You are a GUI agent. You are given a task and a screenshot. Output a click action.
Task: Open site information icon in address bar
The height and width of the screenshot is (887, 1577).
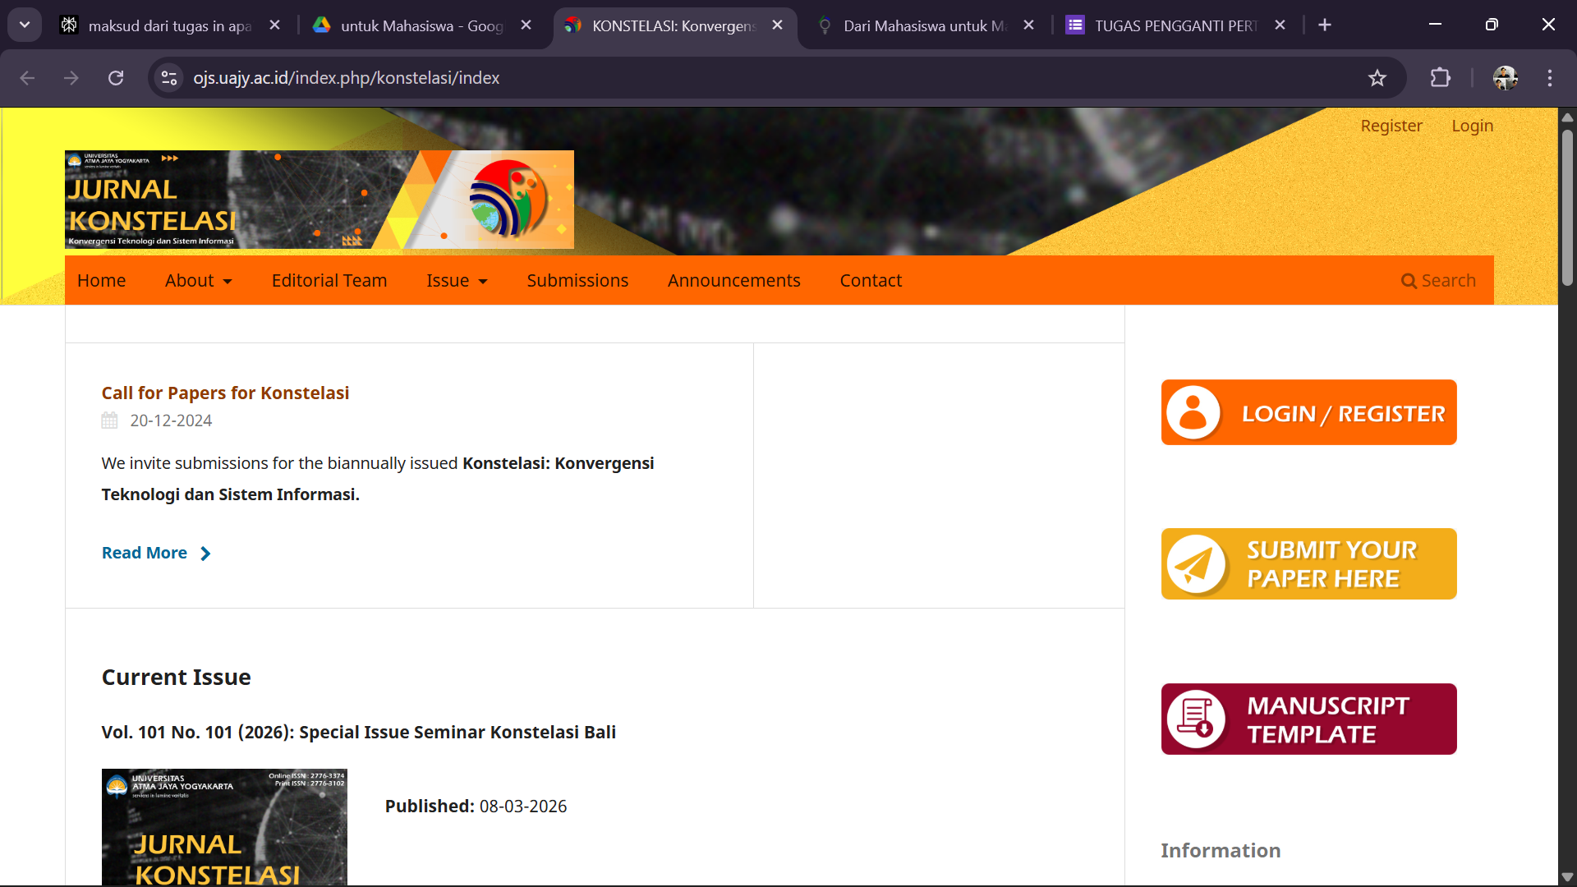169,78
